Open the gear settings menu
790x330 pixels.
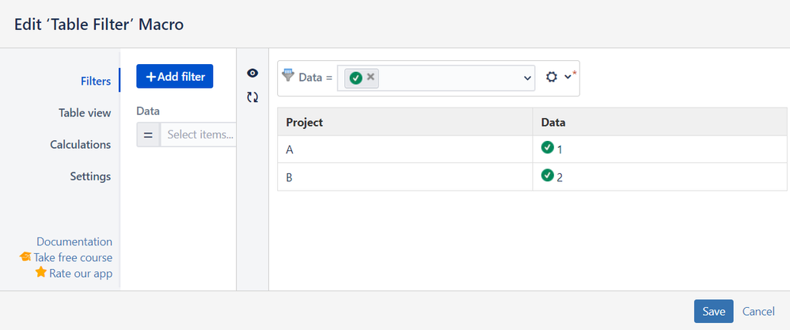click(x=552, y=77)
